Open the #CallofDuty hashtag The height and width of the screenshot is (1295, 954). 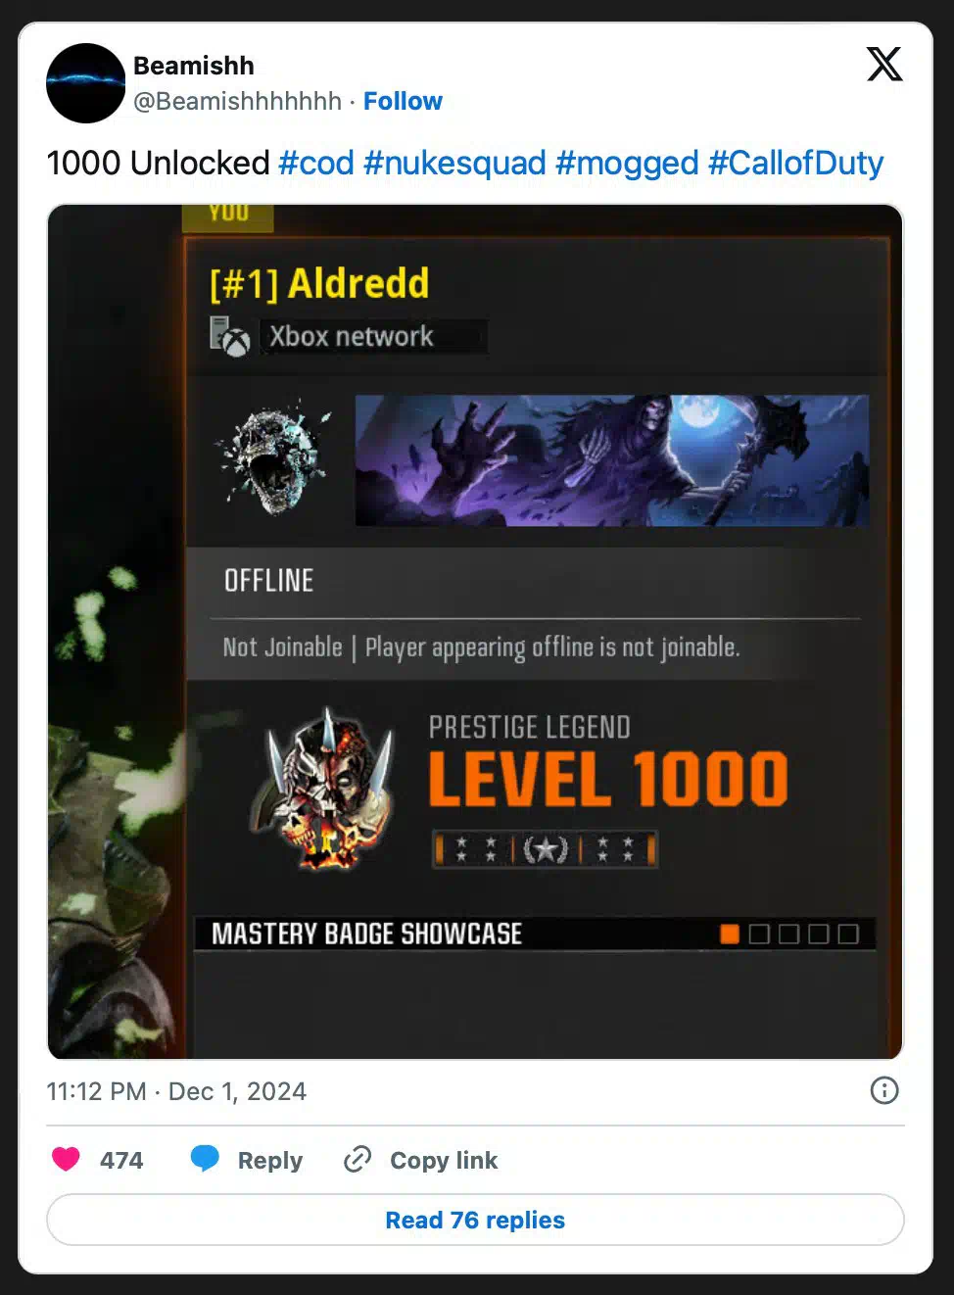pyautogui.click(x=795, y=163)
